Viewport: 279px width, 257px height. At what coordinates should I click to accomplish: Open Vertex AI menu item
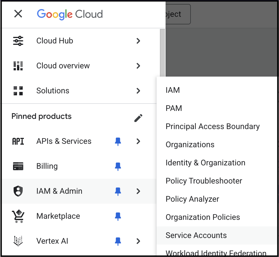79,241
